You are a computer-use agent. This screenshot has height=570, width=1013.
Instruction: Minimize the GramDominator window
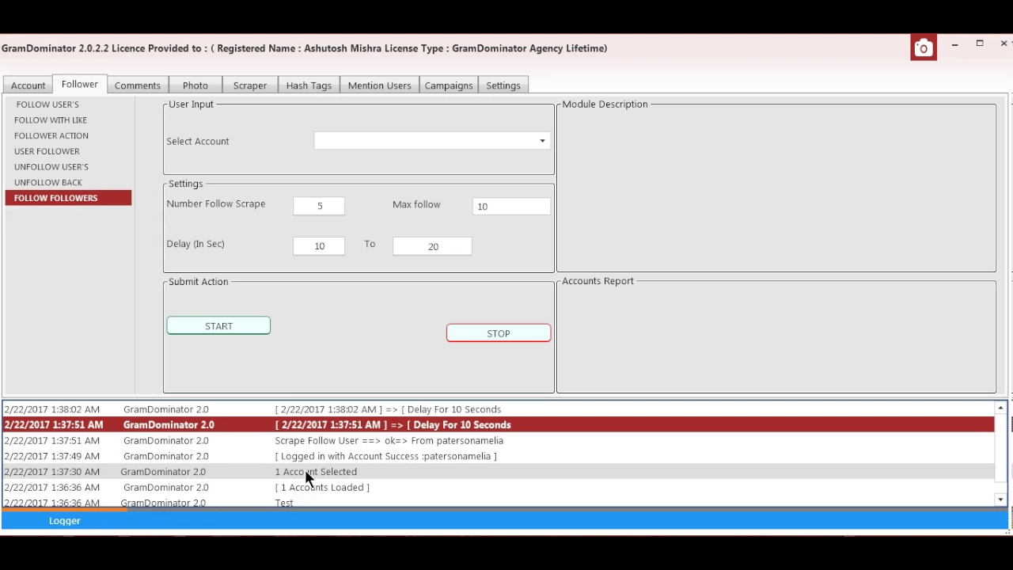955,44
